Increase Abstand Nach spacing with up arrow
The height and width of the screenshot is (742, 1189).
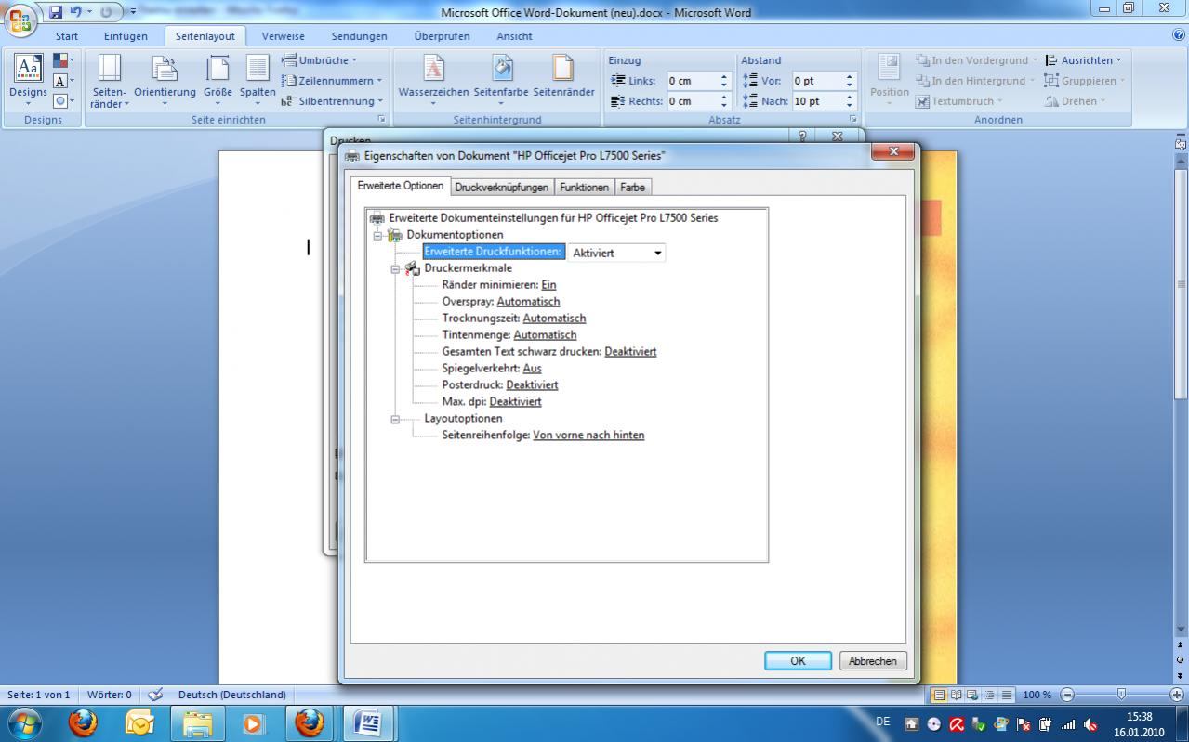pyautogui.click(x=849, y=97)
